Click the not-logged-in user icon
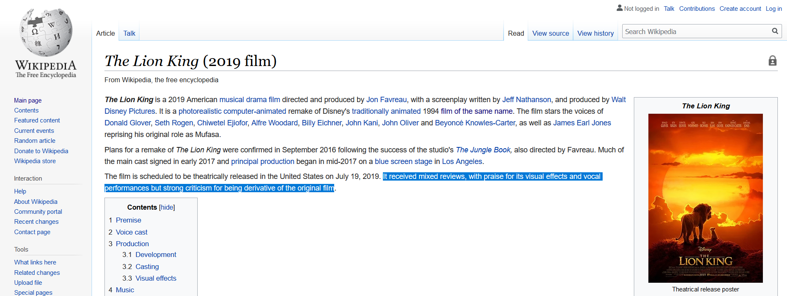The width and height of the screenshot is (787, 296). click(x=619, y=8)
